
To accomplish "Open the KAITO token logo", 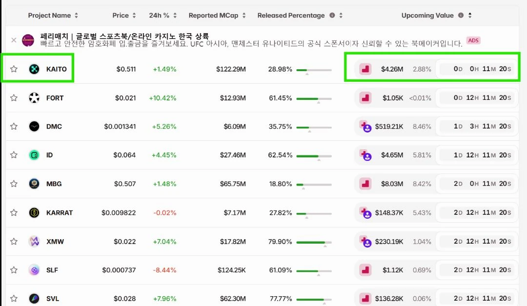I will click(34, 69).
